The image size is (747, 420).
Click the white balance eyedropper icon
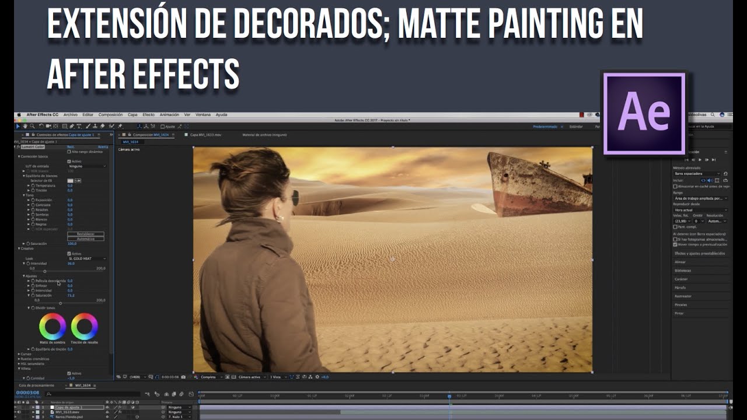coord(78,181)
